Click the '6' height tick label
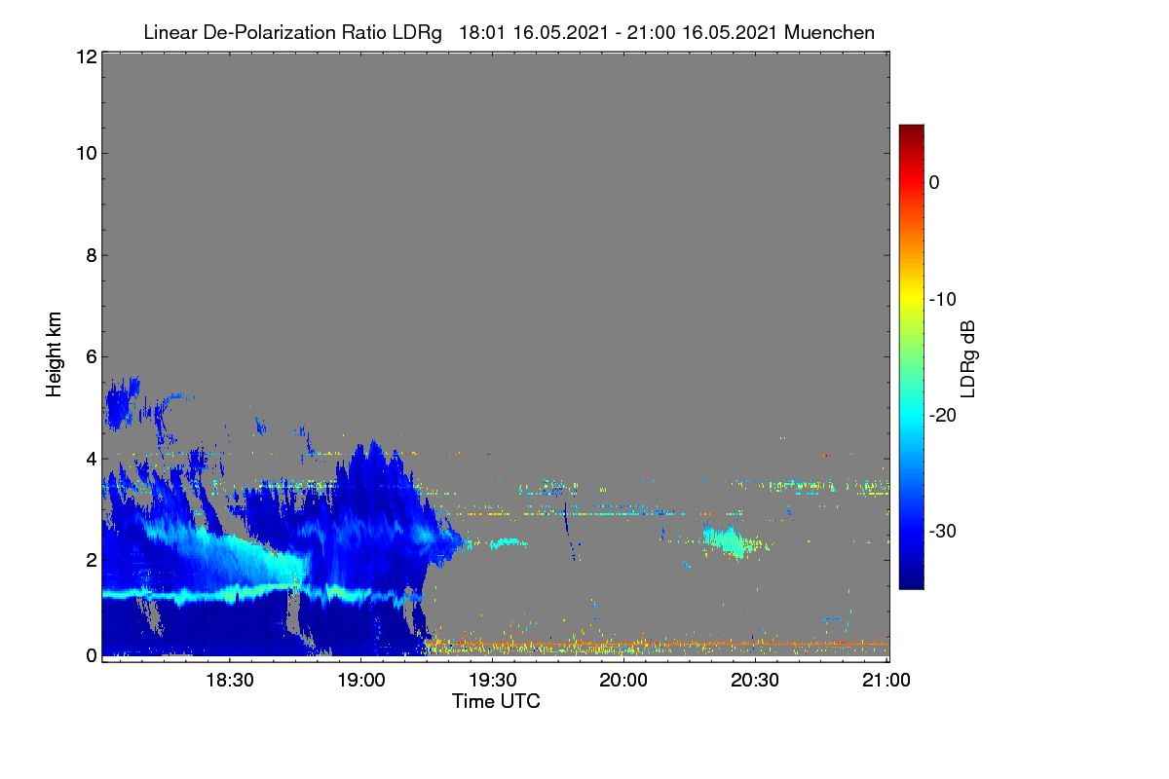The height and width of the screenshot is (779, 1169). click(x=90, y=357)
